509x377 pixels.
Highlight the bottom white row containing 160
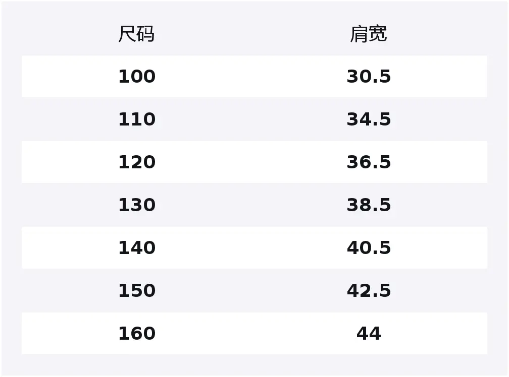point(252,334)
